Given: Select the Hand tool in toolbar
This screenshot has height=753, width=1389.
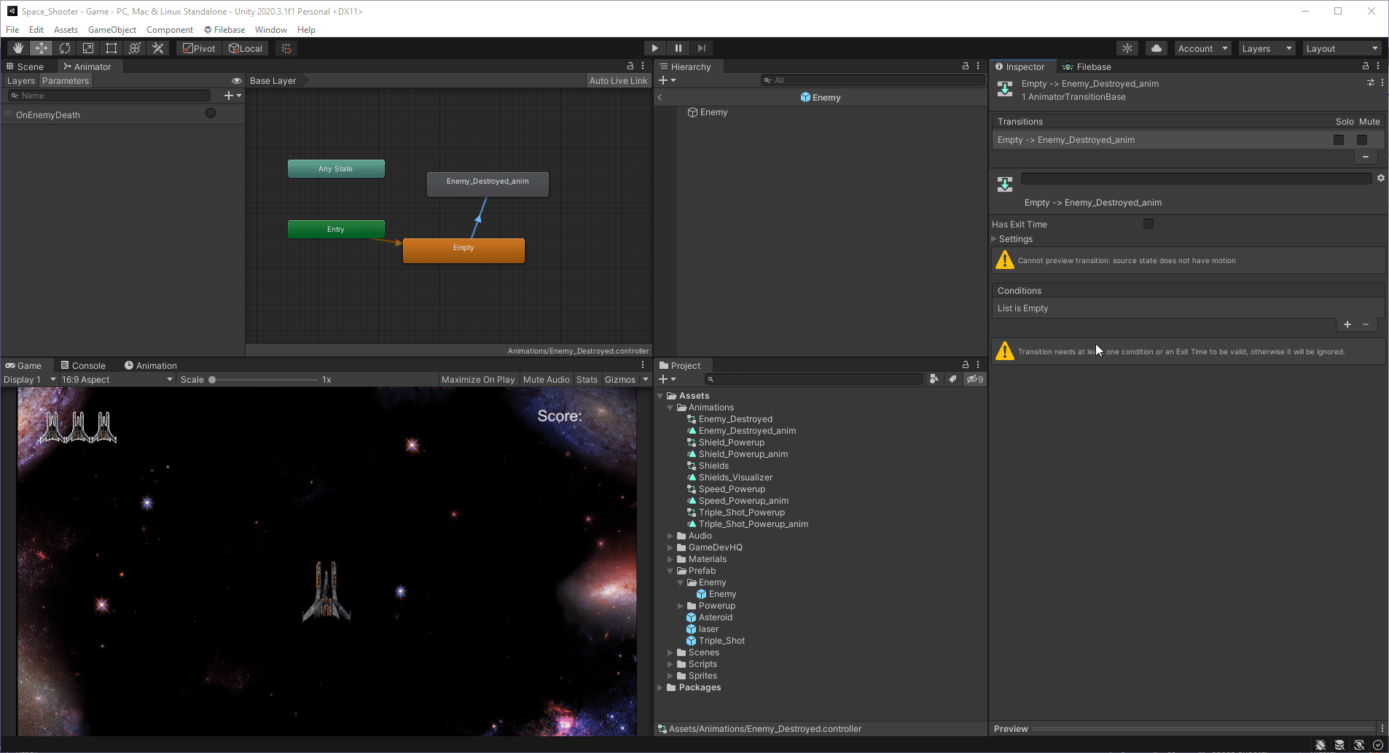Looking at the screenshot, I should tap(18, 48).
